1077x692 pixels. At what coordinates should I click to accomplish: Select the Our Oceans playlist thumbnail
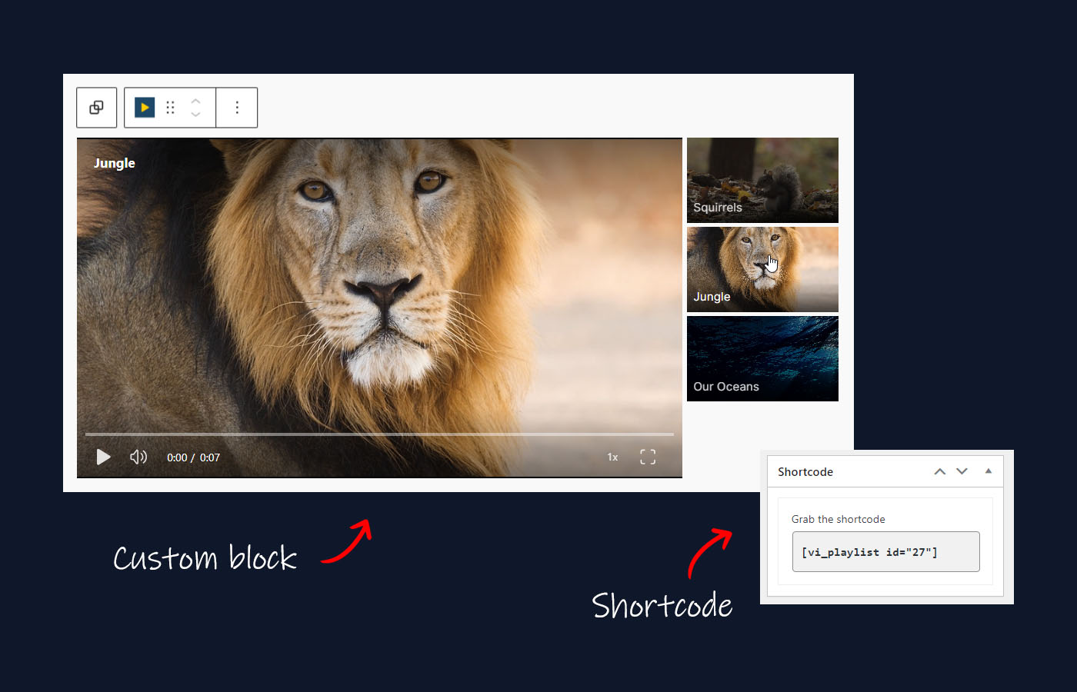click(762, 359)
